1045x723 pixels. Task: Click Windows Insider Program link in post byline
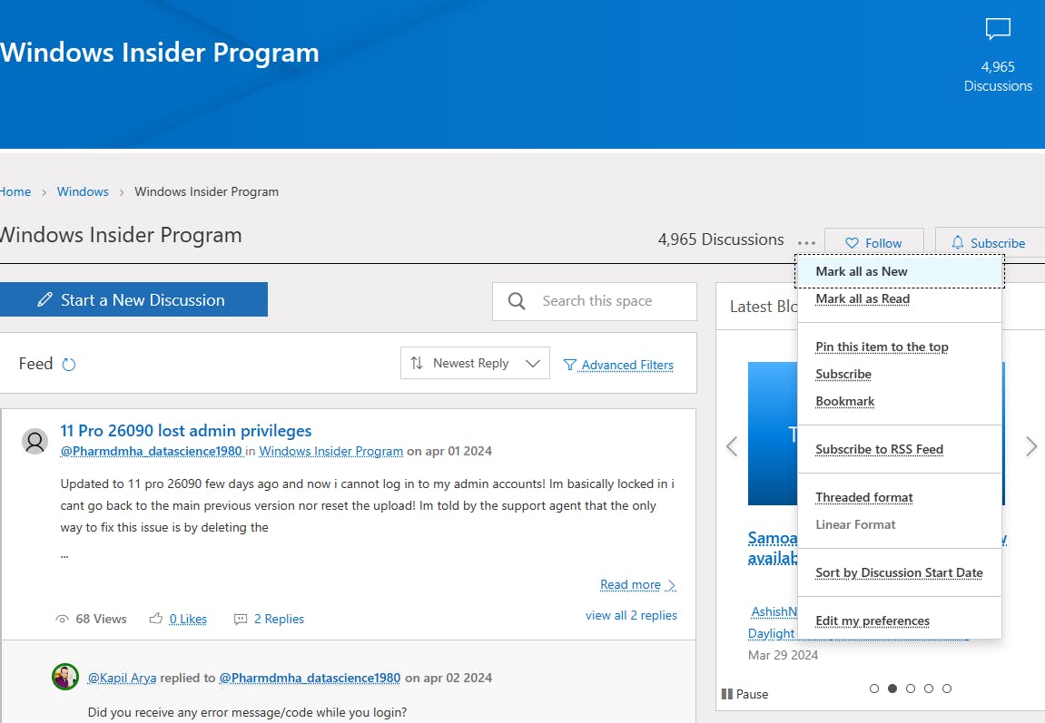coord(330,451)
